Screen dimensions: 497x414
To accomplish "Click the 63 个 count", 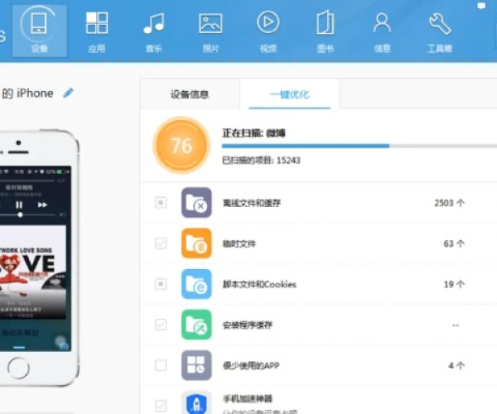I will (x=454, y=243).
